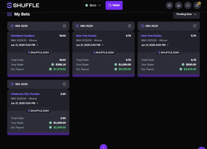Click the SHUFFLE.COM badge on $500.00 Knicks card

pos(168,52)
